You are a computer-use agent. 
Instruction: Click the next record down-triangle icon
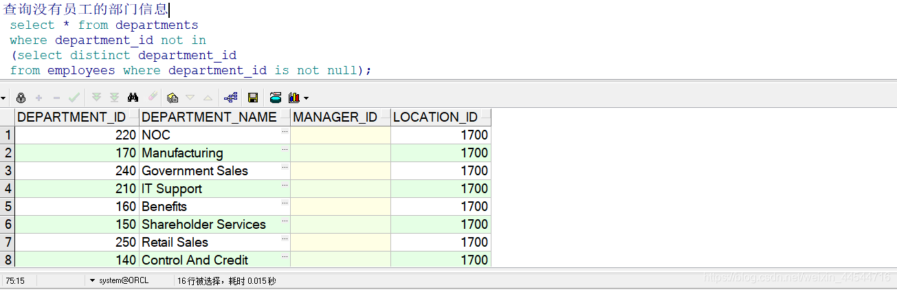pos(190,98)
